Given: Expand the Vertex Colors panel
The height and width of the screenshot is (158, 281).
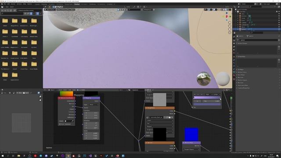Looking at the screenshot, I should pyautogui.click(x=242, y=72).
